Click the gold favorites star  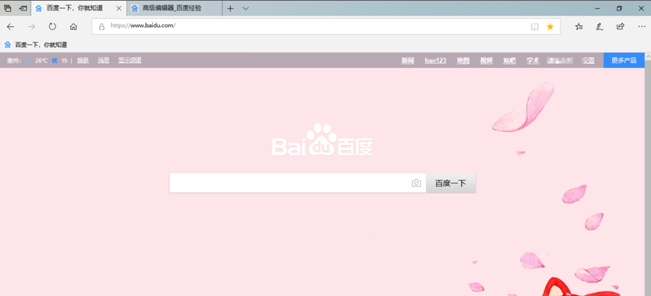pos(550,27)
